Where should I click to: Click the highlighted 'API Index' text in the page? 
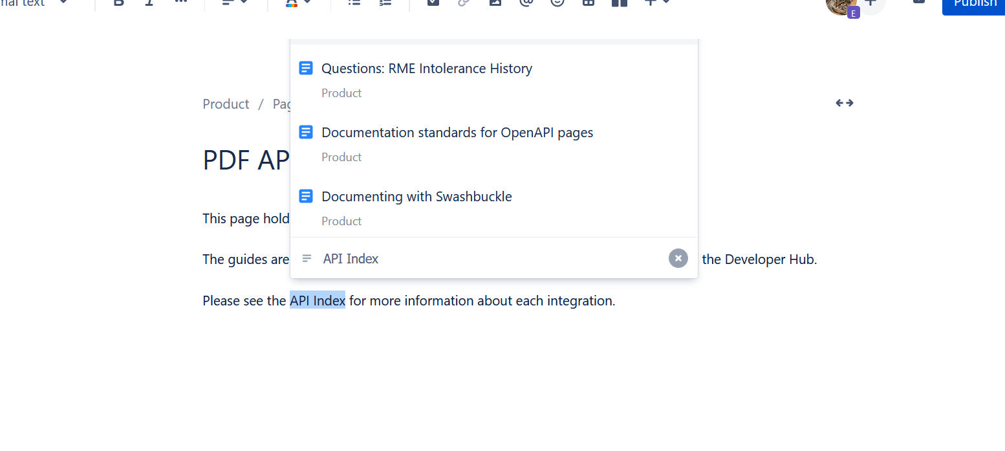tap(318, 300)
